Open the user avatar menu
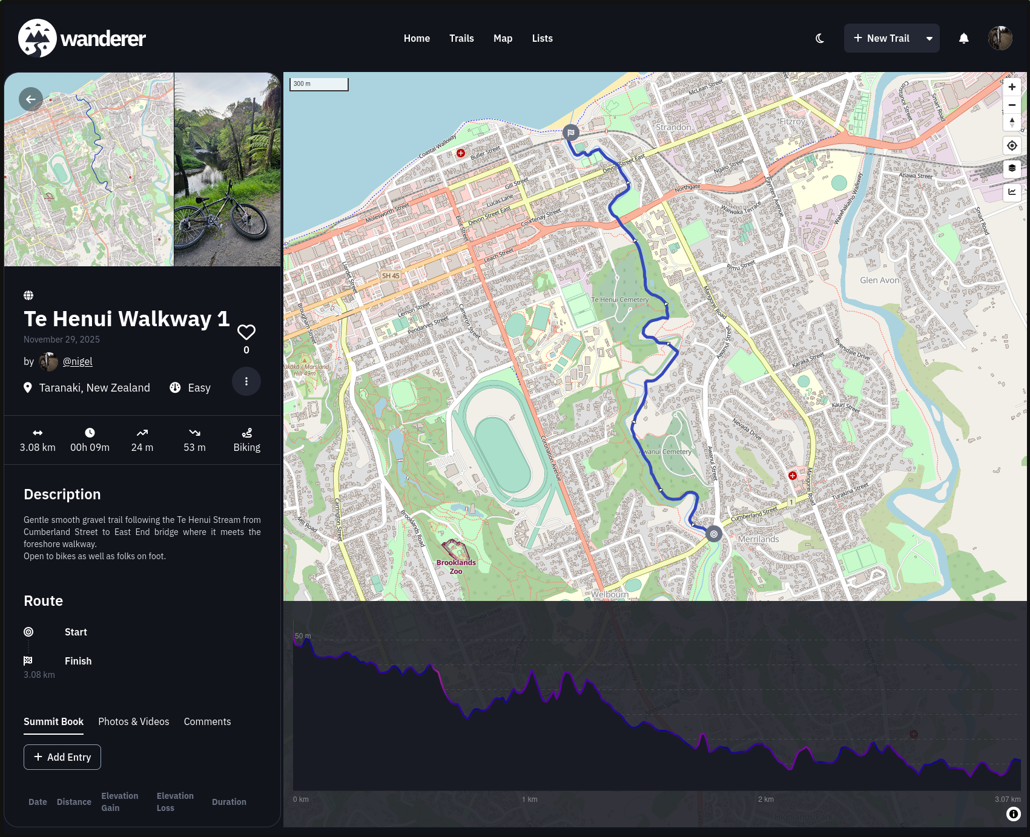This screenshot has width=1030, height=837. pyautogui.click(x=1000, y=38)
